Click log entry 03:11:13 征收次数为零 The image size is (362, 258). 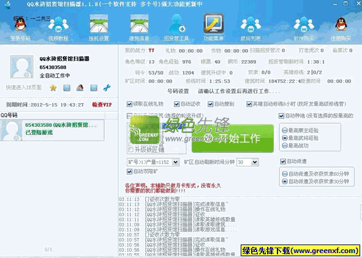click(x=149, y=199)
